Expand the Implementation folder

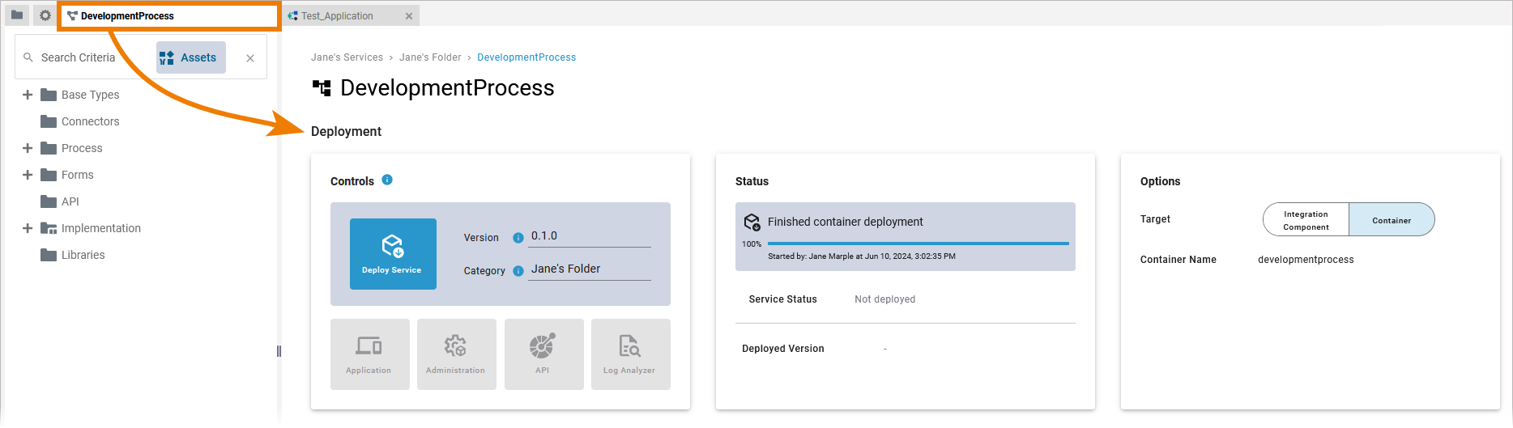coord(28,228)
